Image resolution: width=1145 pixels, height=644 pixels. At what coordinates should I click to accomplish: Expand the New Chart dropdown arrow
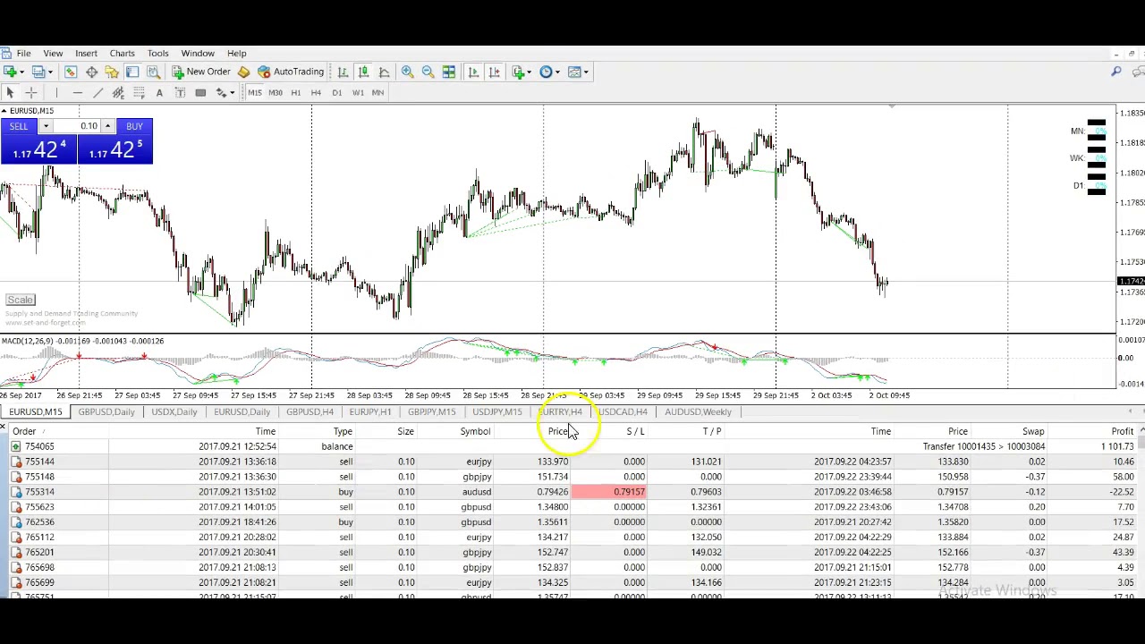click(22, 72)
